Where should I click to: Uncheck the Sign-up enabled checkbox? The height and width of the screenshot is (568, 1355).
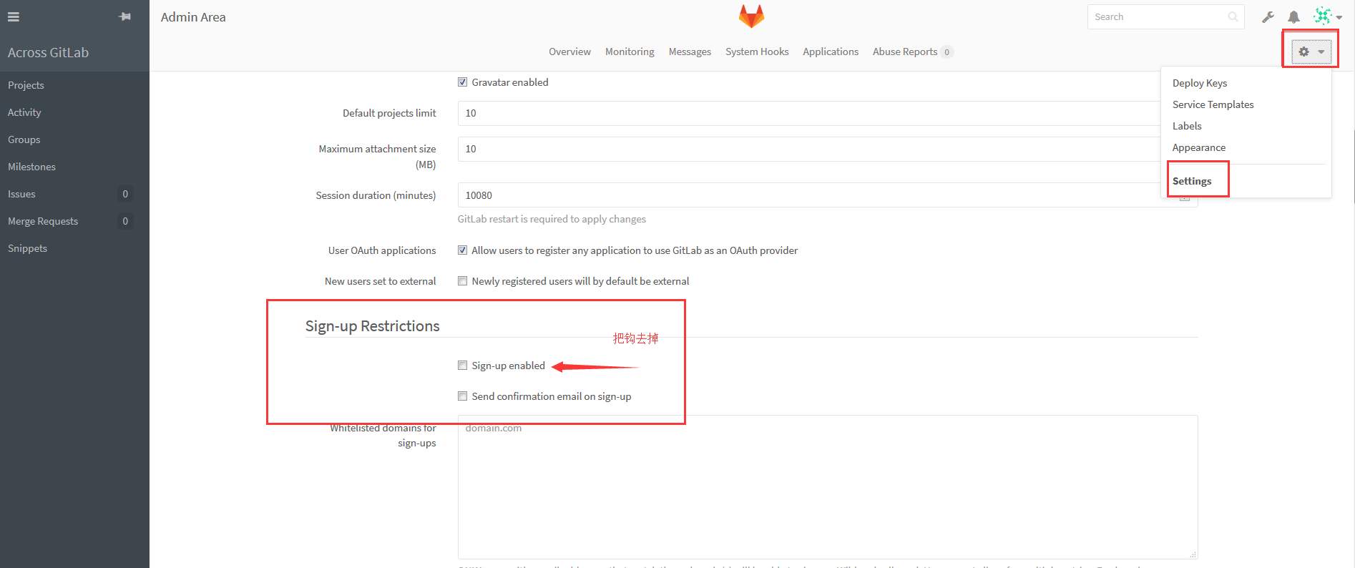(x=462, y=366)
